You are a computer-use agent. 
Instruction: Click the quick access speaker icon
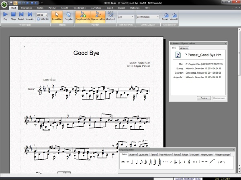36,3
